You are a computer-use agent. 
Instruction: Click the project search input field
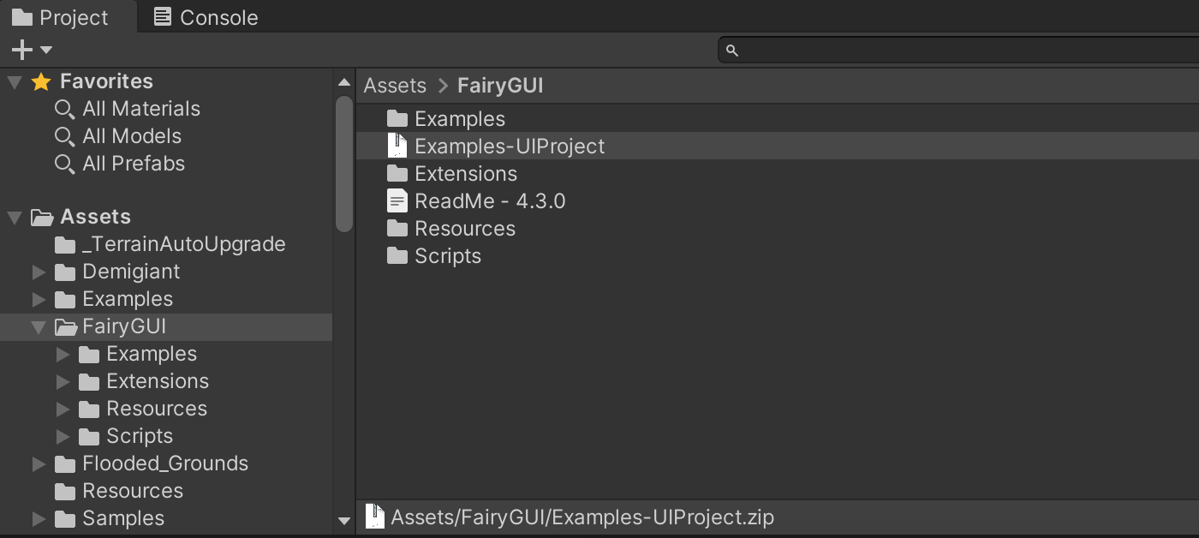pyautogui.click(x=959, y=51)
